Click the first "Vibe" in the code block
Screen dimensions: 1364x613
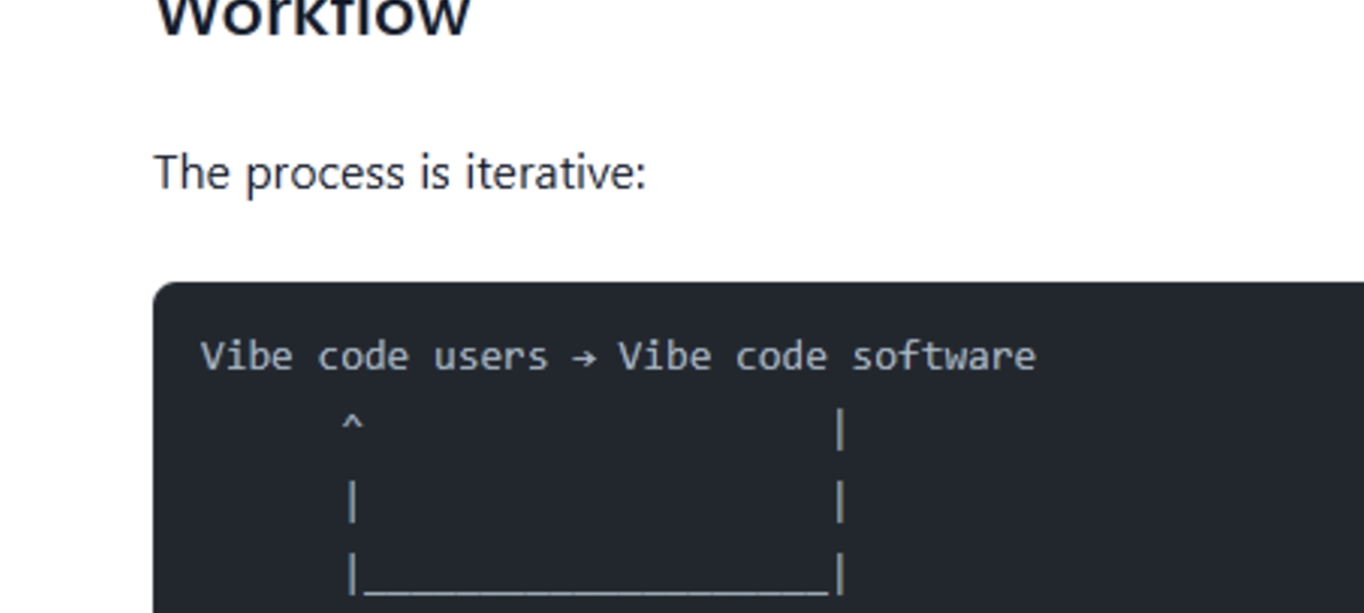247,356
